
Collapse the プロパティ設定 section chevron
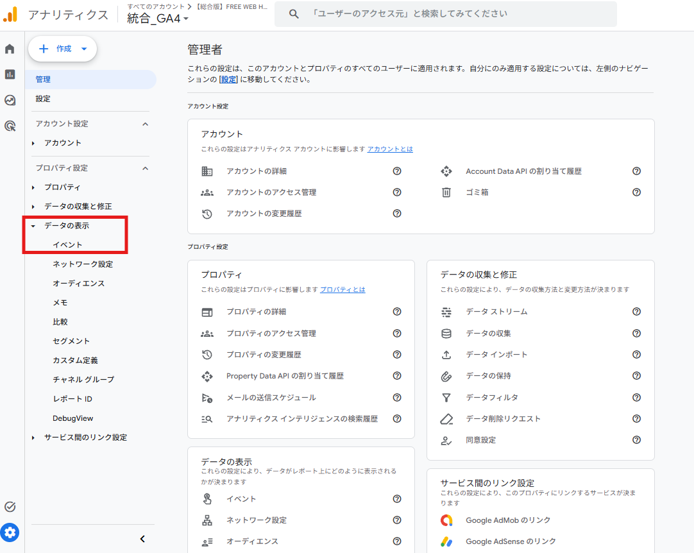(x=145, y=168)
